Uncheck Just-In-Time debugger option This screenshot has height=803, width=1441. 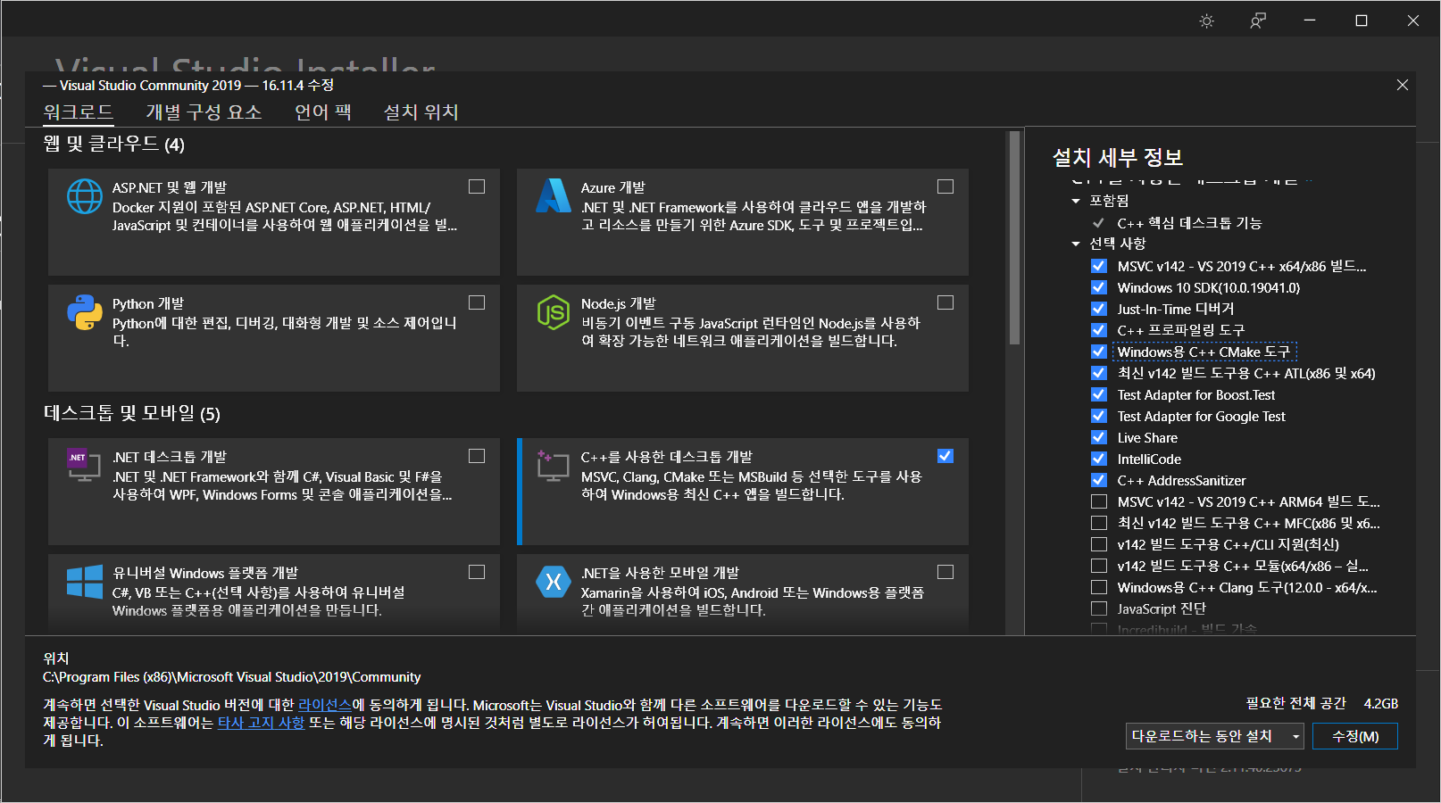pos(1099,309)
